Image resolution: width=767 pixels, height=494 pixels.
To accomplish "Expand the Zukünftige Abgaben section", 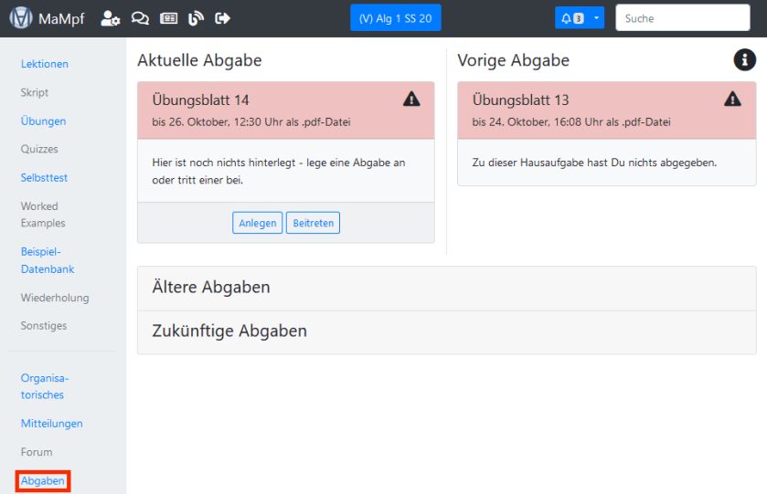I will point(229,331).
